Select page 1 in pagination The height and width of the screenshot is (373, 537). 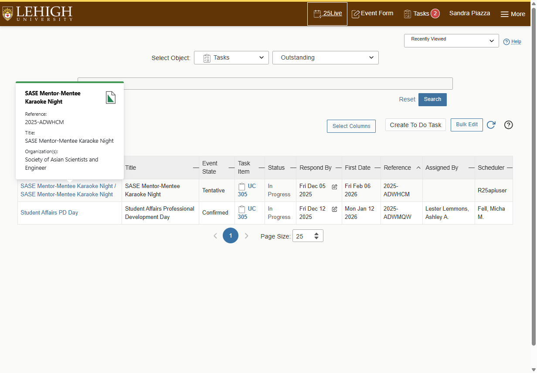231,235
